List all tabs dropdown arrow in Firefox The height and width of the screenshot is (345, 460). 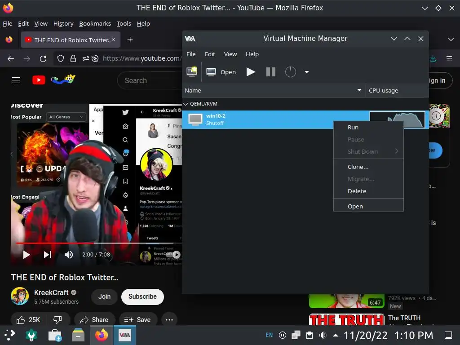click(x=451, y=40)
